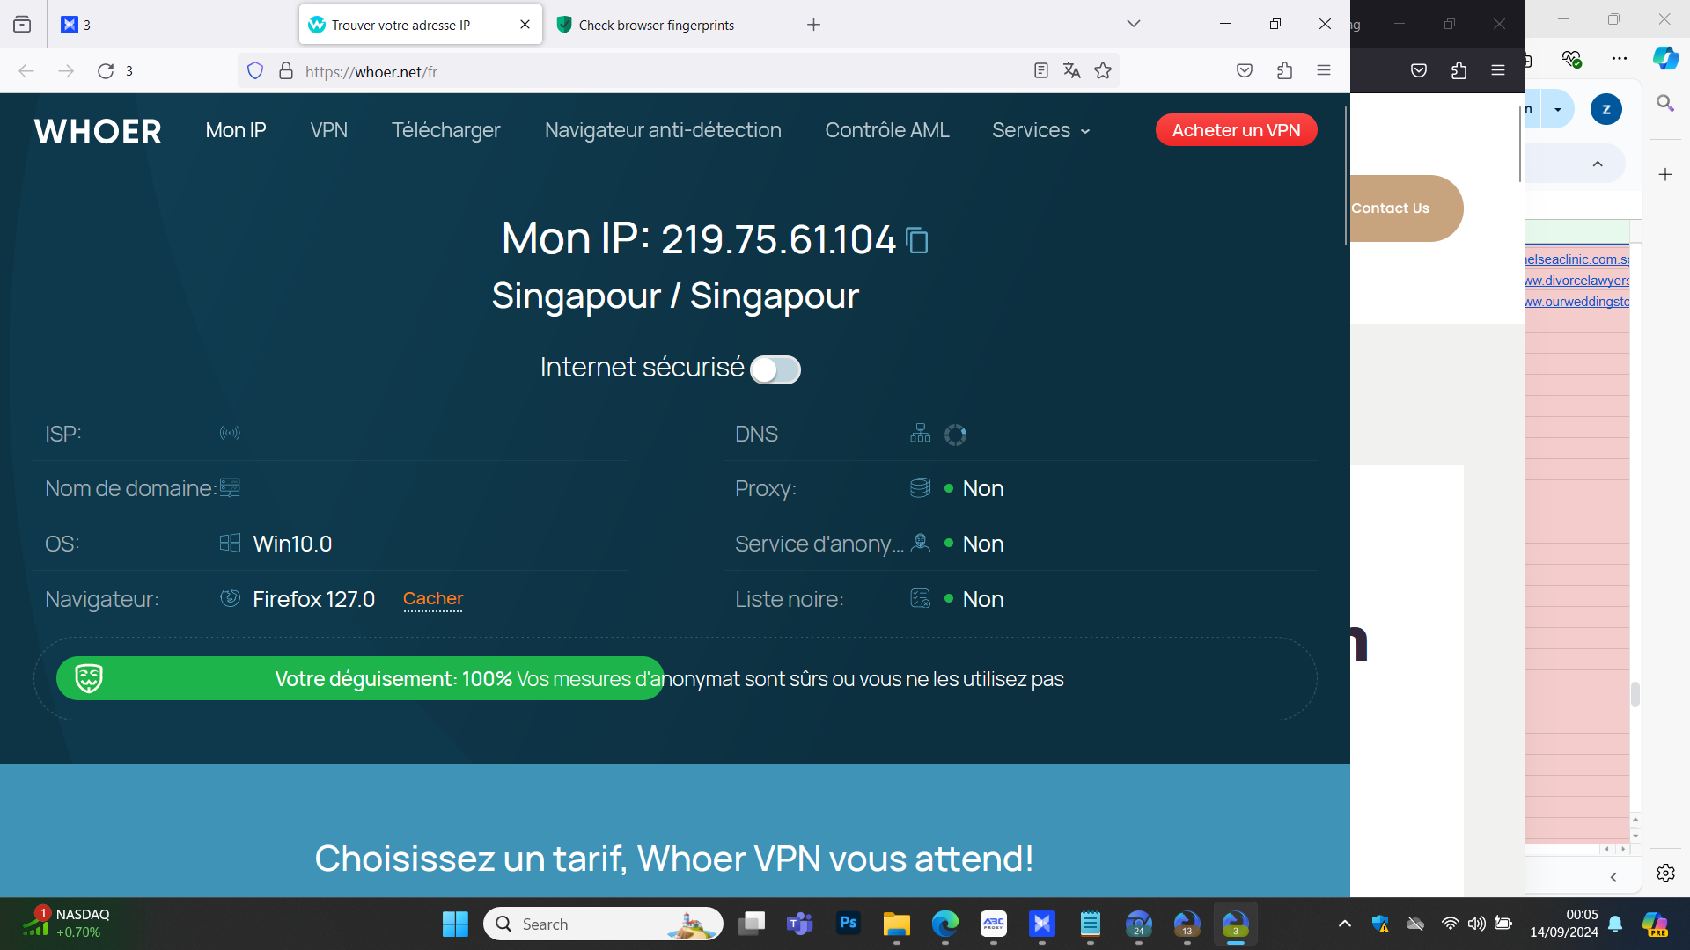
Task: Open the Contrôle AML menu item
Action: [x=887, y=130]
